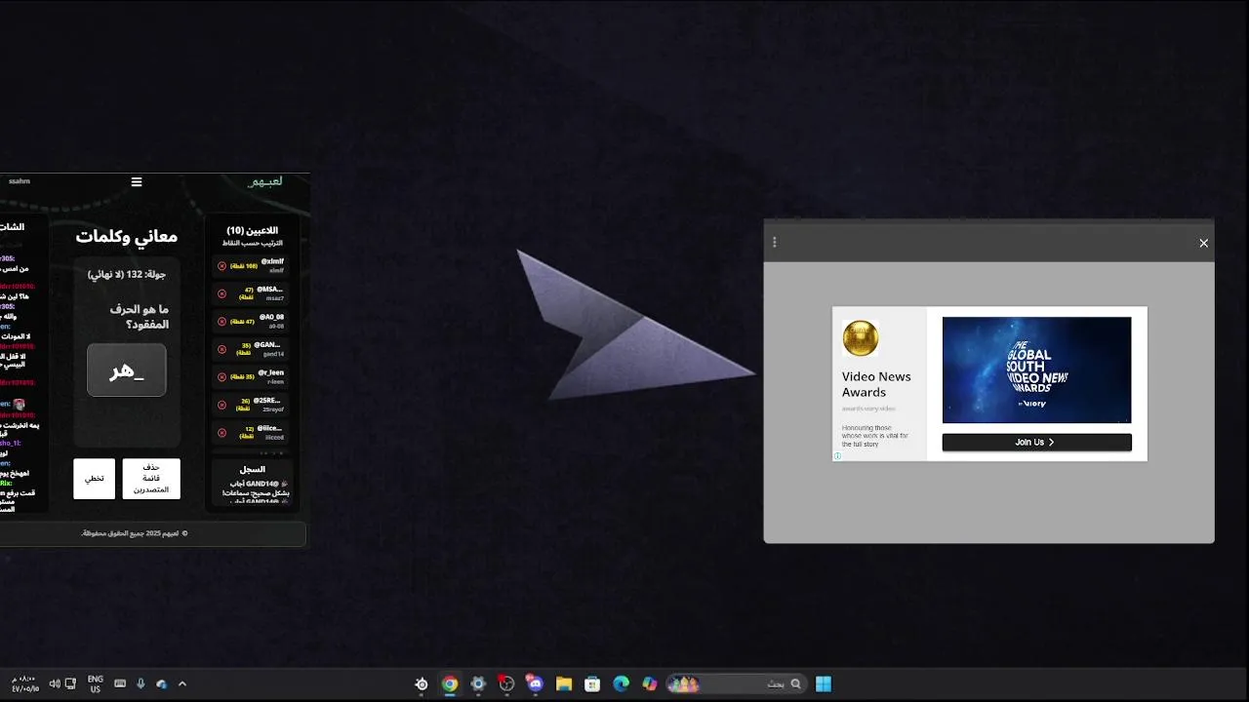The image size is (1249, 702).
Task: Open the Windows Start menu
Action: coord(824,684)
